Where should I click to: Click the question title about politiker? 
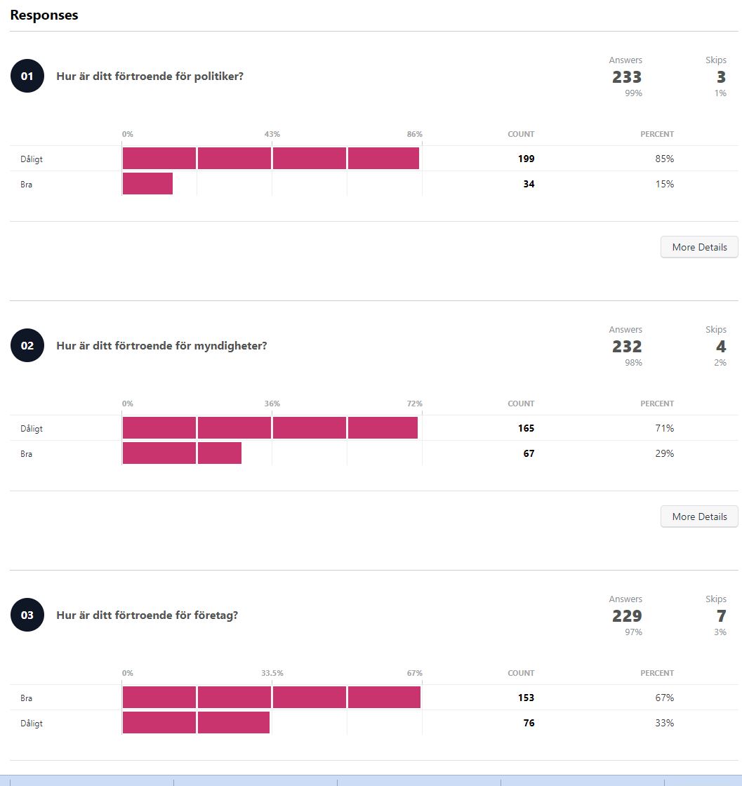click(150, 76)
